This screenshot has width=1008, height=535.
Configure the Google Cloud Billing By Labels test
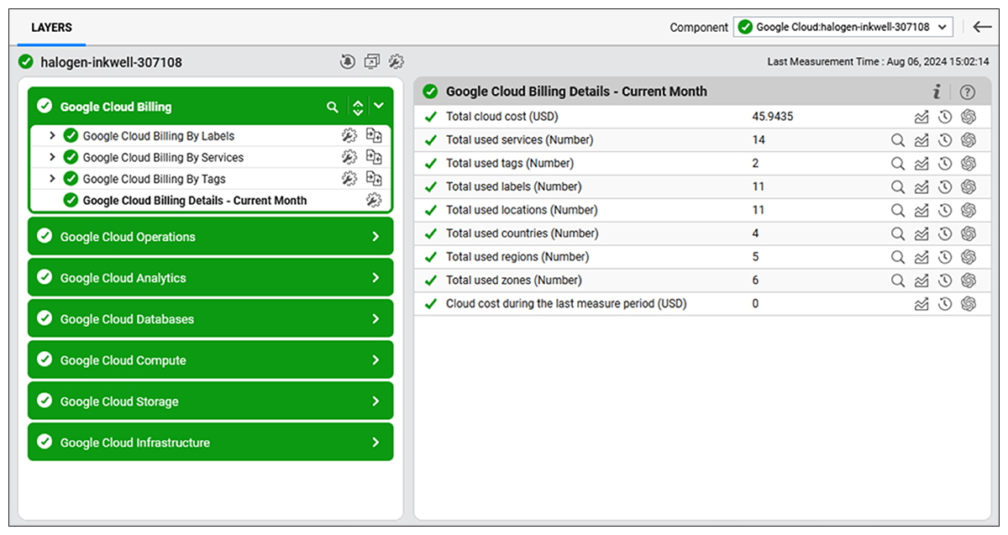(x=349, y=135)
